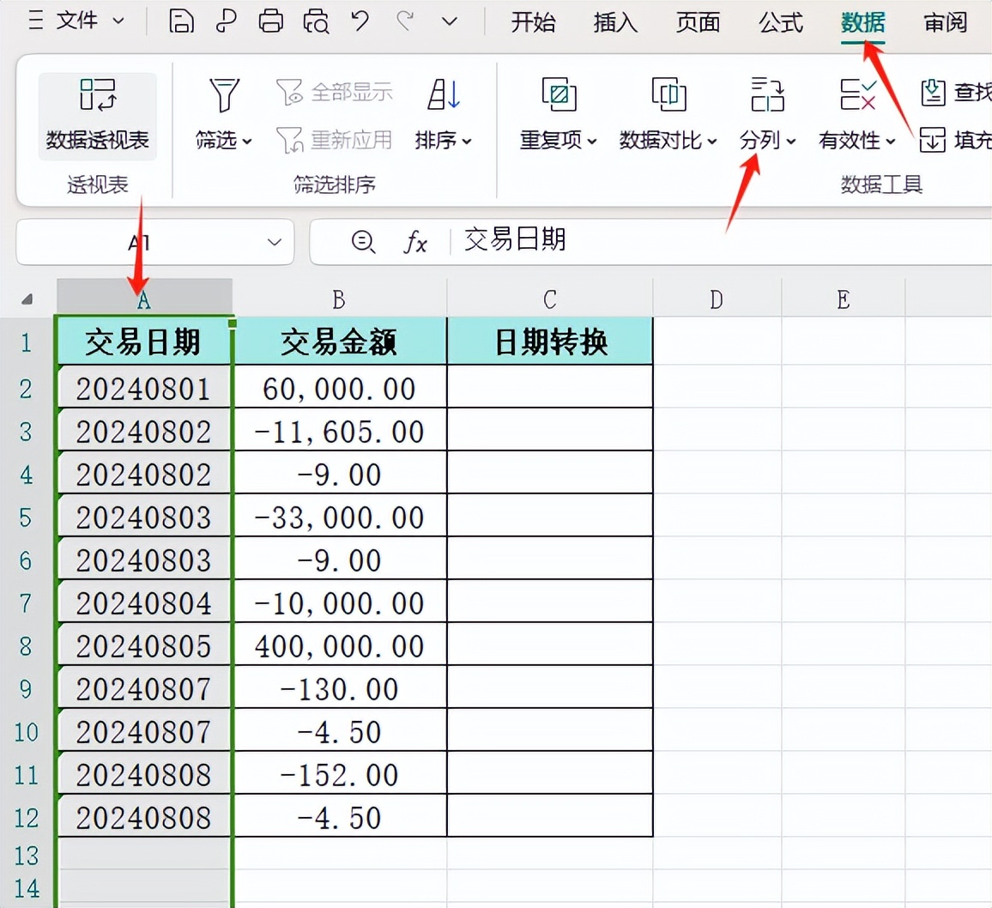The width and height of the screenshot is (992, 908).
Task: Expand the 数据对比 dropdown
Action: pyautogui.click(x=712, y=141)
